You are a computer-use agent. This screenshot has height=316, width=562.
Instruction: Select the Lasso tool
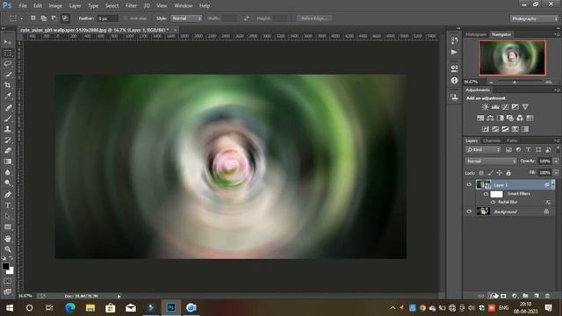tap(8, 64)
